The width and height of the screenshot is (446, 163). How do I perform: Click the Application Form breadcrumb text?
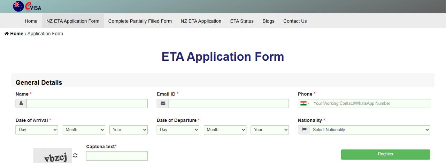click(45, 34)
